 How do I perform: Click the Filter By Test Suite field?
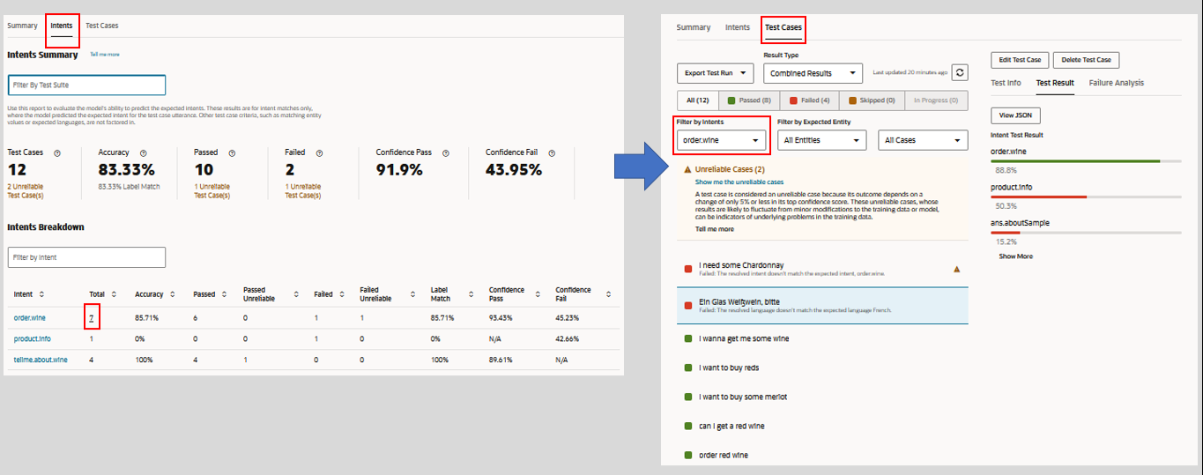click(86, 85)
